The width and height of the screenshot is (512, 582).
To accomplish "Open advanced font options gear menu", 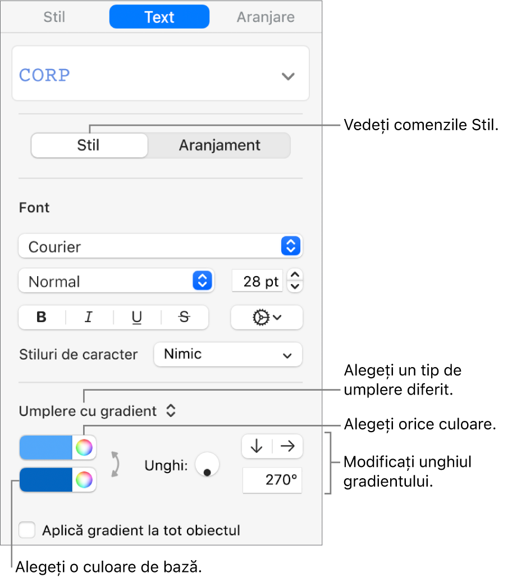I will 267,317.
